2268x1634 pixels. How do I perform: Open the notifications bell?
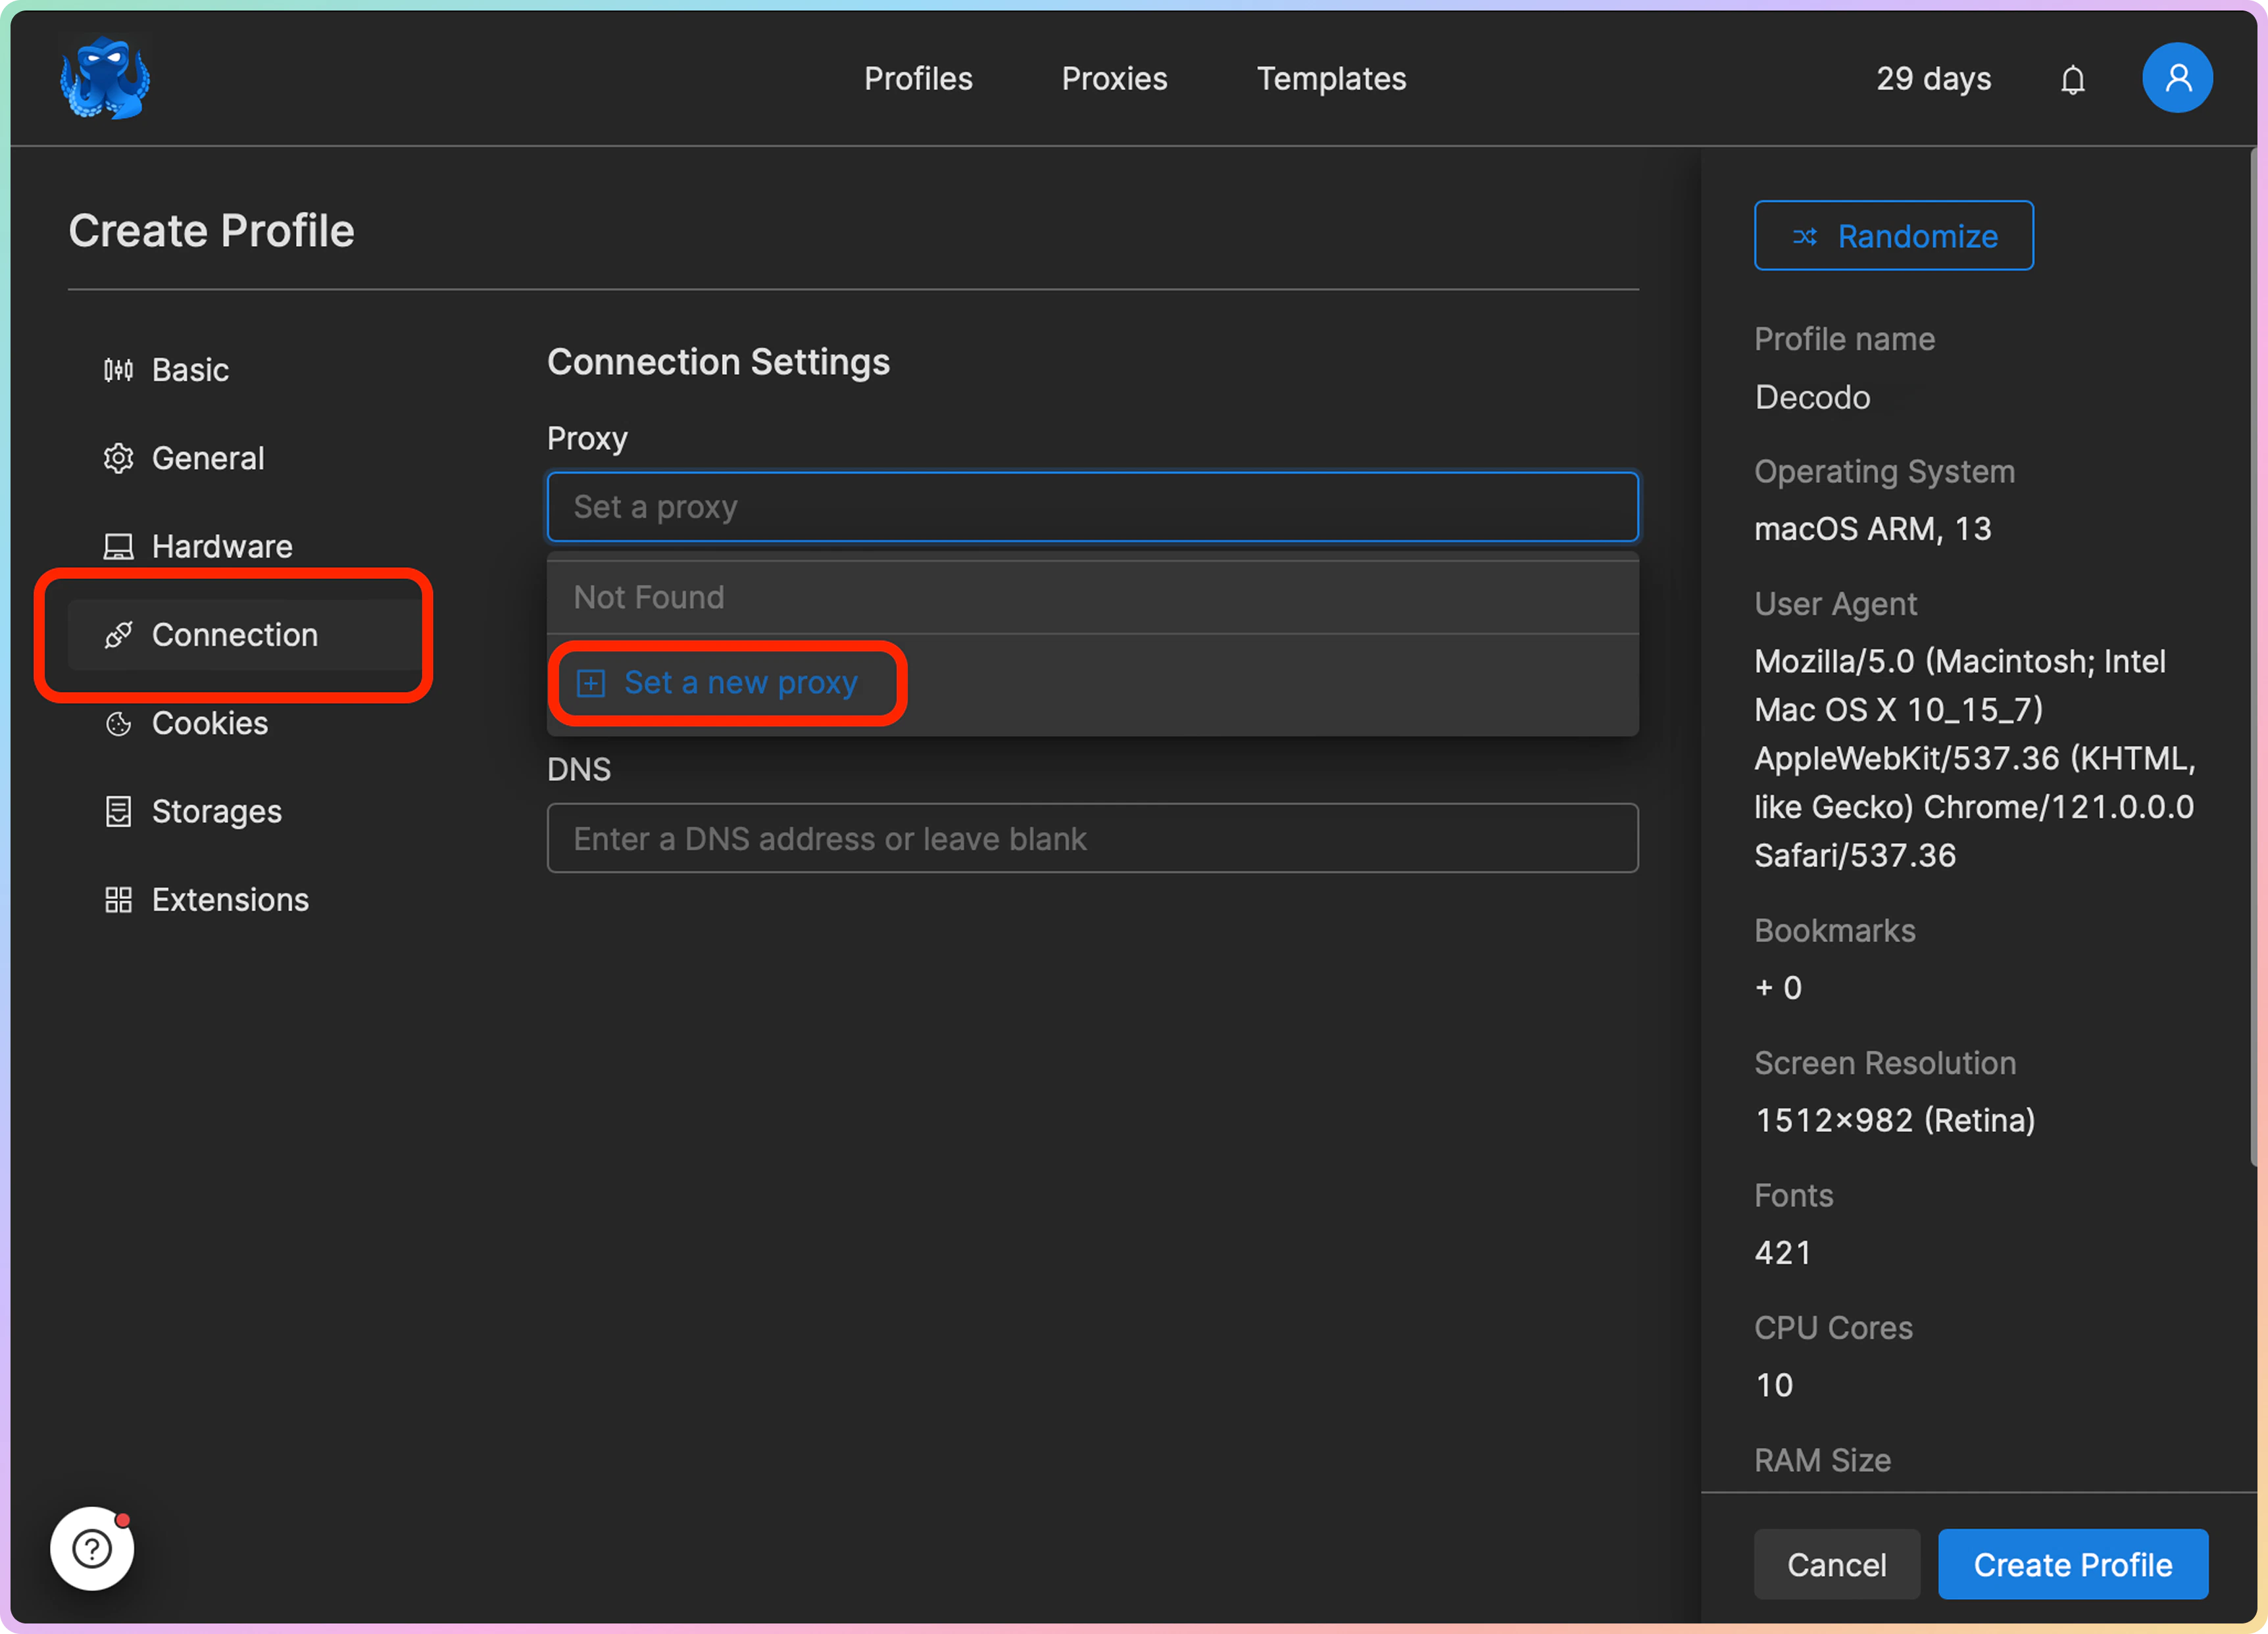(2072, 79)
